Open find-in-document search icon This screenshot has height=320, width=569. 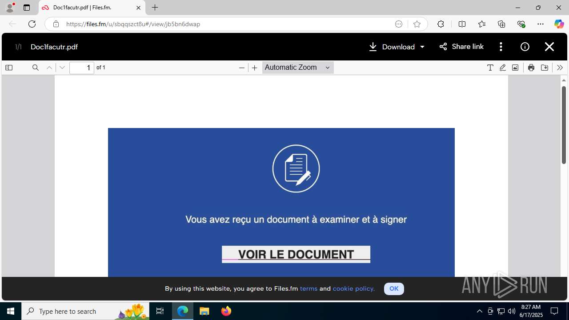(x=36, y=68)
